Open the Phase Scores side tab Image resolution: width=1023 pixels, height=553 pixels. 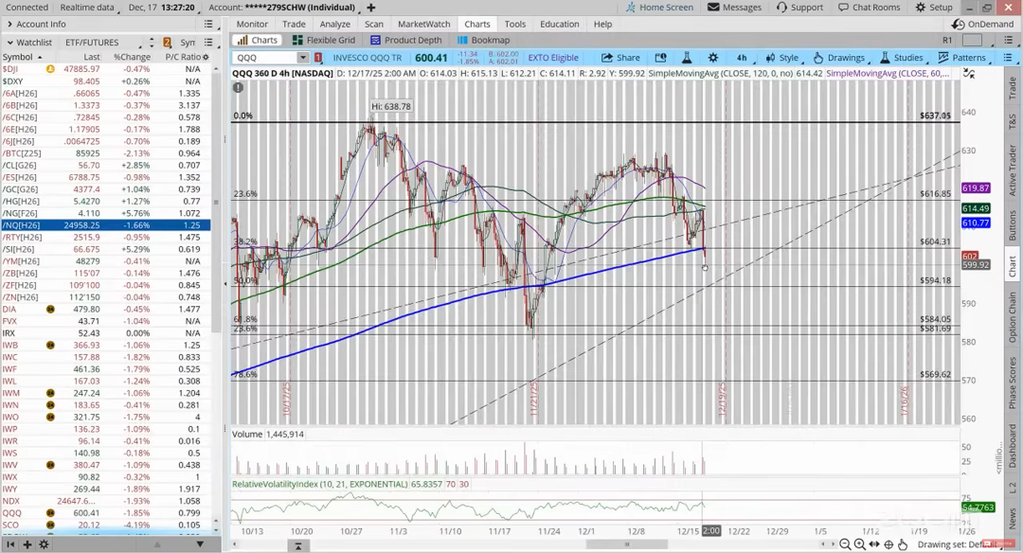pyautogui.click(x=1012, y=383)
